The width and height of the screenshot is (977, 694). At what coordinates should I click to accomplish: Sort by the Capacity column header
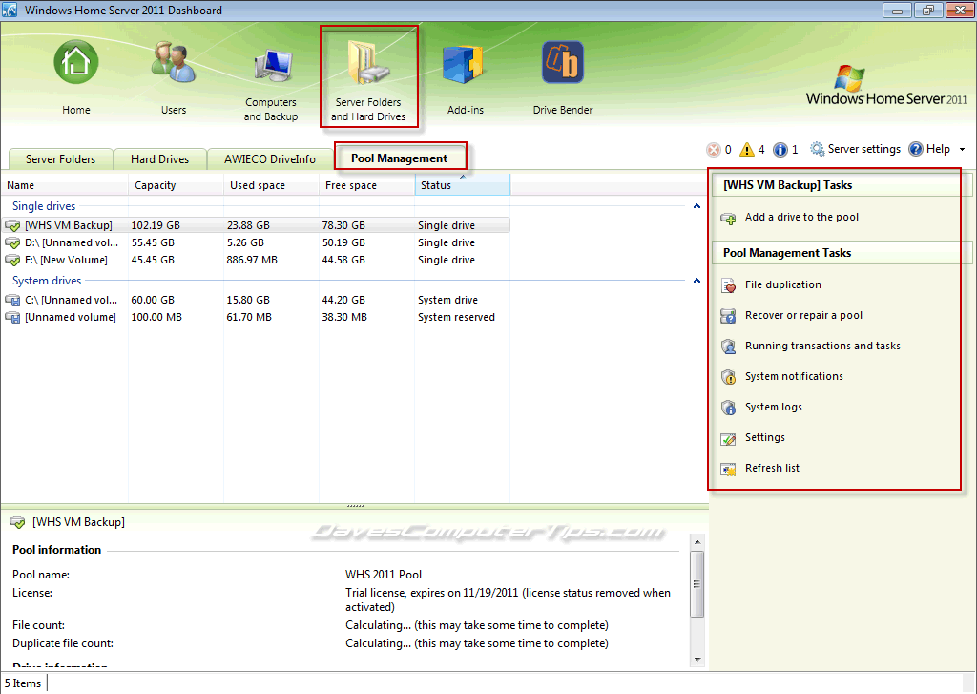tap(176, 185)
